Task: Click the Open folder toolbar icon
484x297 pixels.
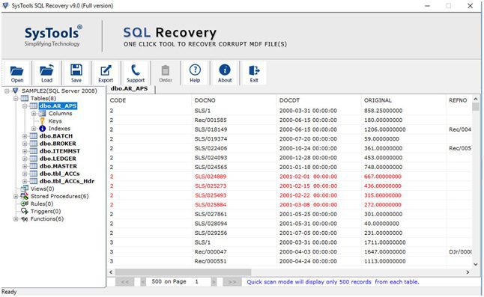Action: pos(17,70)
